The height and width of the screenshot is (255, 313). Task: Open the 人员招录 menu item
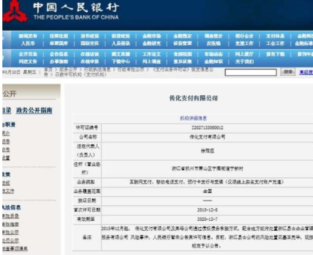[121, 43]
